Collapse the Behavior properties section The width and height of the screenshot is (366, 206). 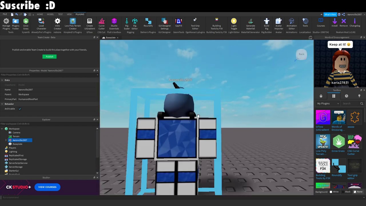(2, 104)
